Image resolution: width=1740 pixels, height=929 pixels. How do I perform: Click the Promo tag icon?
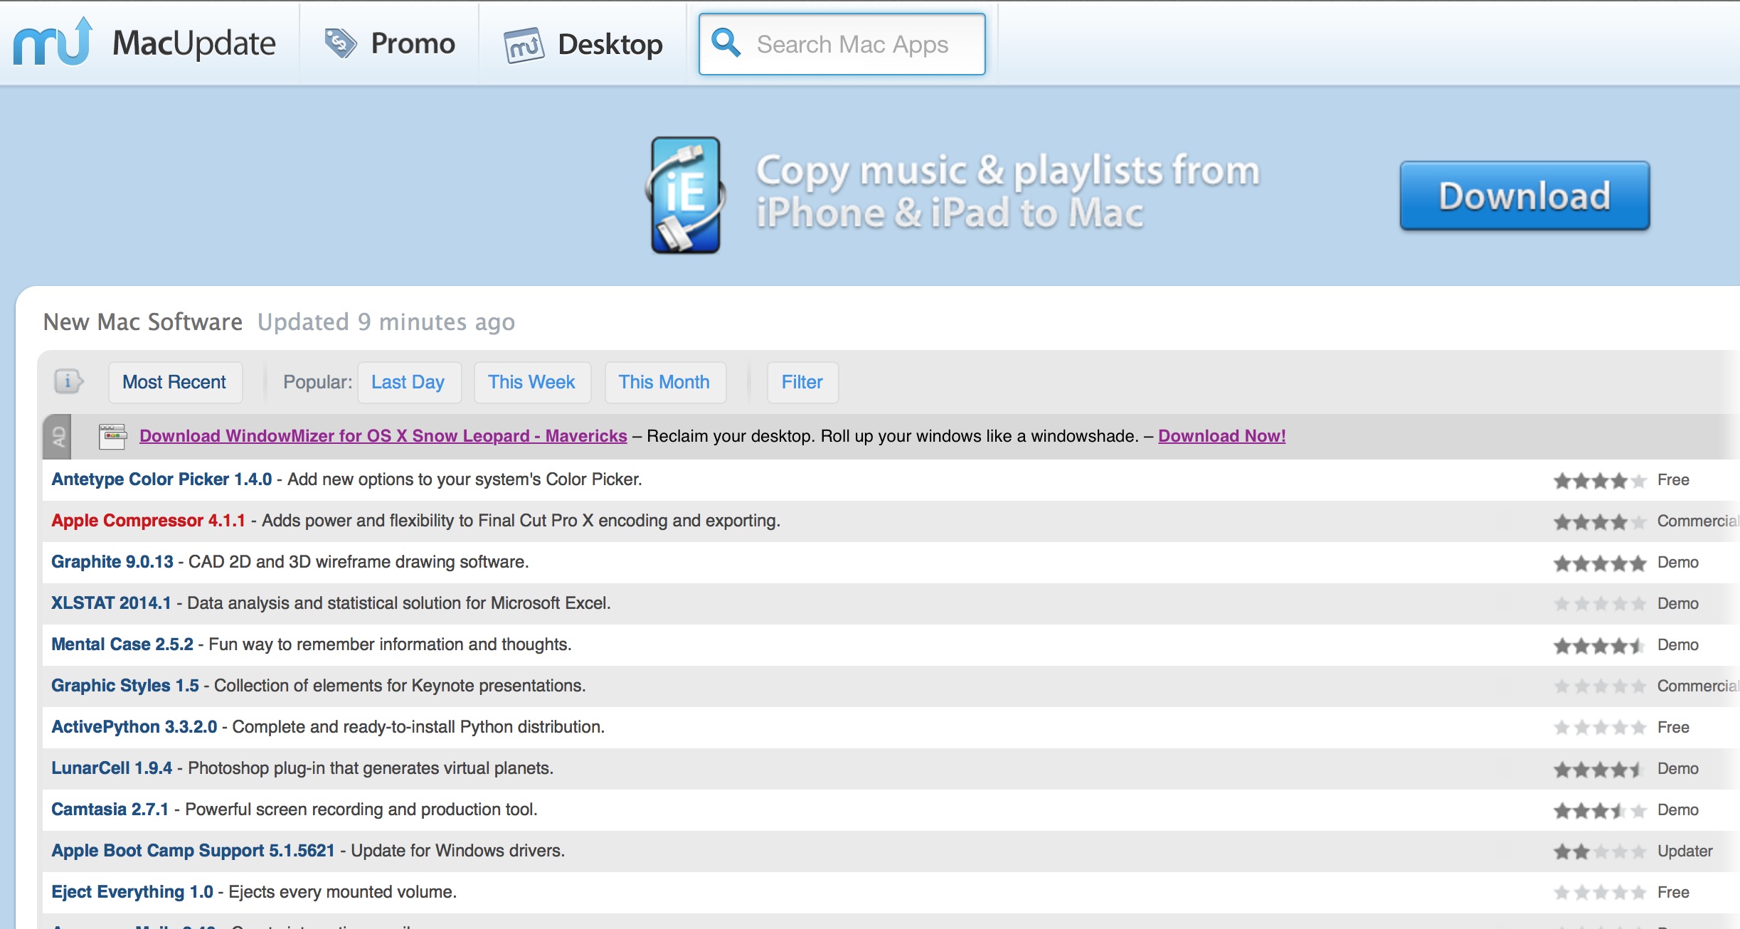click(340, 43)
